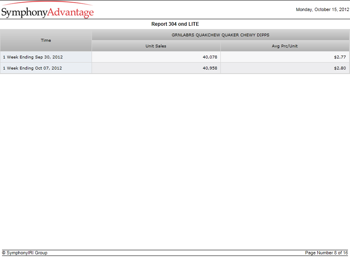Viewport: 350px width, 258px height.
Task: Click unit sales value 40,958
Action: pos(210,68)
